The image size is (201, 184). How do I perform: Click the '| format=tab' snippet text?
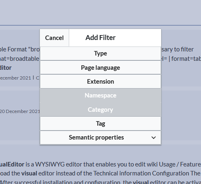click(x=185, y=59)
